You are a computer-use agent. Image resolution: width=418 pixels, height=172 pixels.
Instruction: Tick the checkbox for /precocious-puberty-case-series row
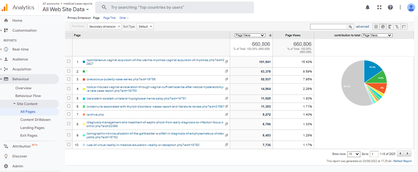click(69, 79)
